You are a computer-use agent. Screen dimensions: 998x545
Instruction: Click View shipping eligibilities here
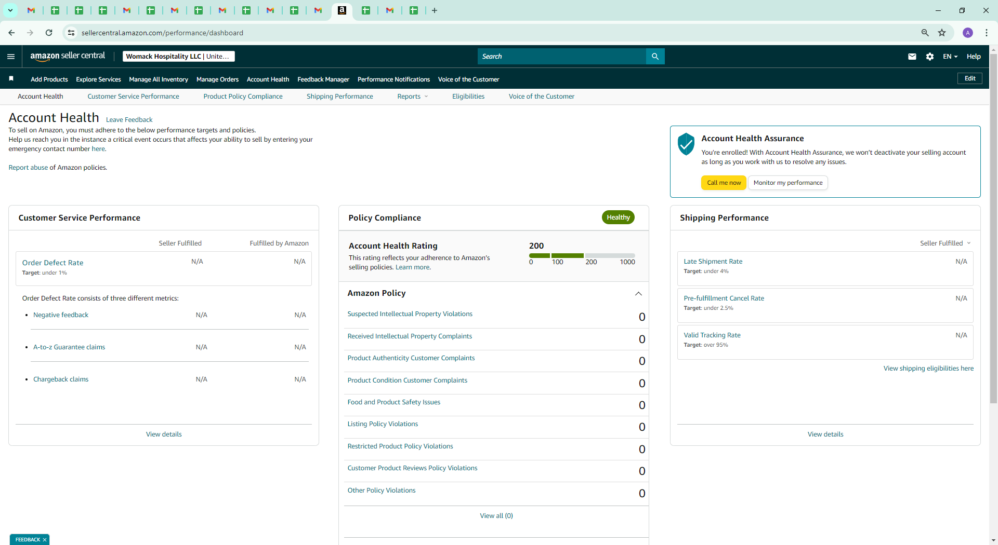928,369
